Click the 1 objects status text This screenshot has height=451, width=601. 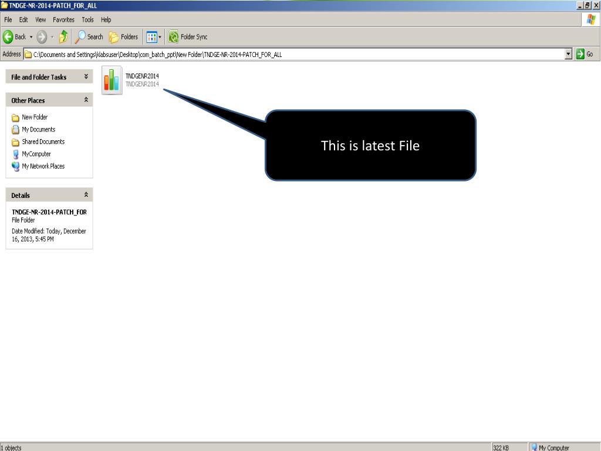coord(11,447)
